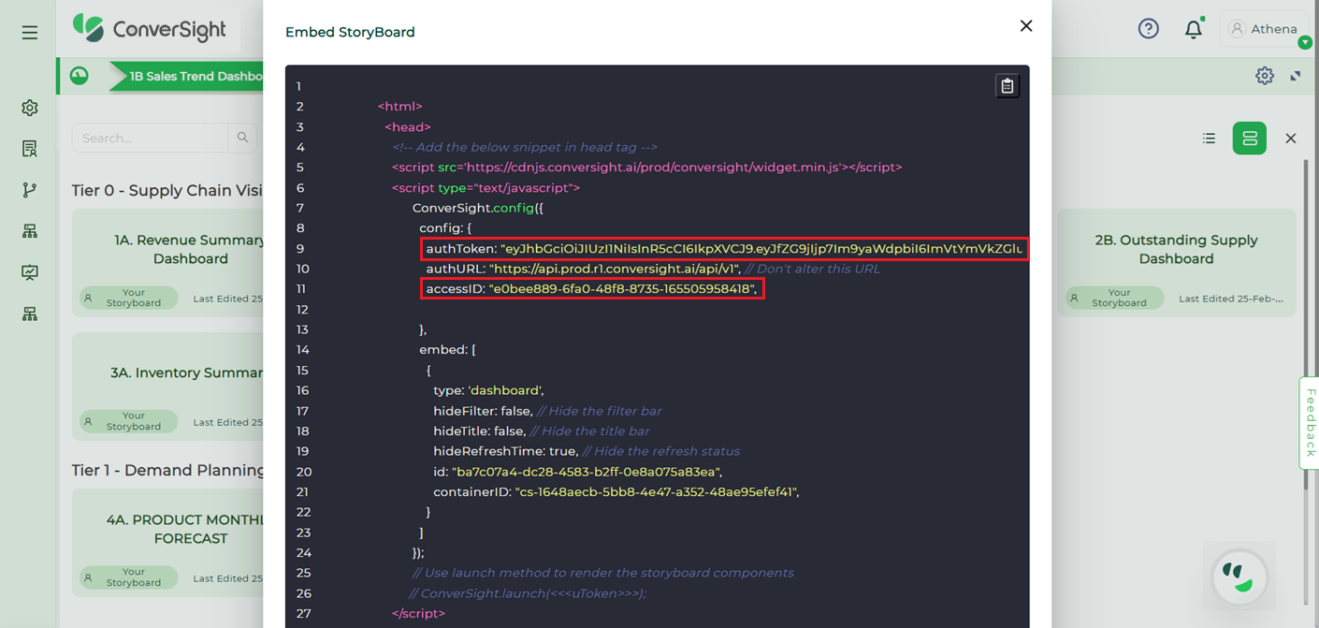This screenshot has width=1319, height=628.
Task: Click the widget.min.js script src line
Action: [x=647, y=168]
